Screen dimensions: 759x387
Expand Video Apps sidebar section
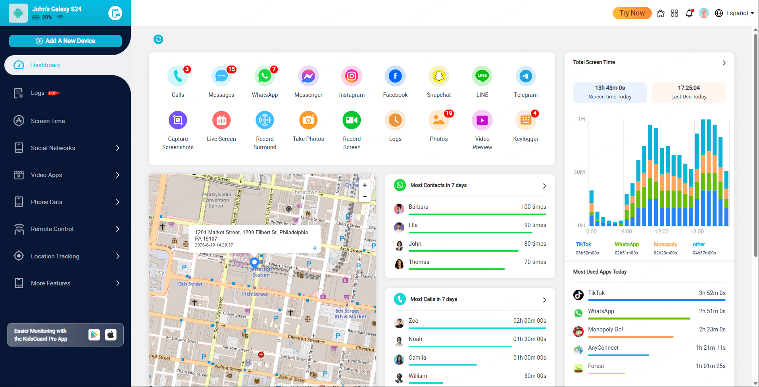click(65, 175)
